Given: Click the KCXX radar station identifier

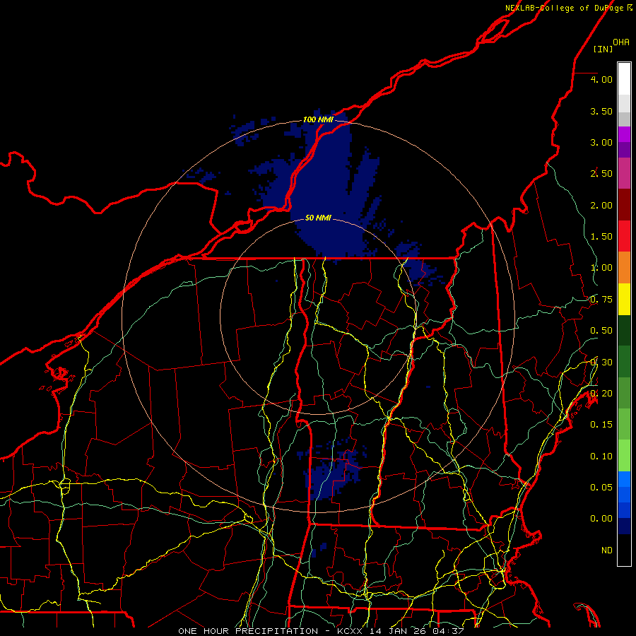Looking at the screenshot, I should coord(351,631).
